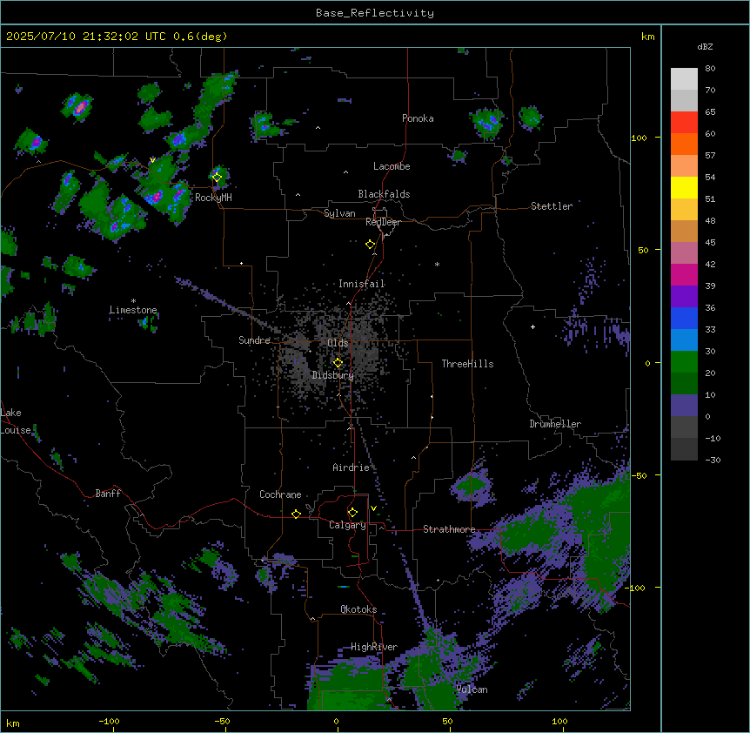Click the bottom-left km unit label
This screenshot has height=733, width=750.
13,723
